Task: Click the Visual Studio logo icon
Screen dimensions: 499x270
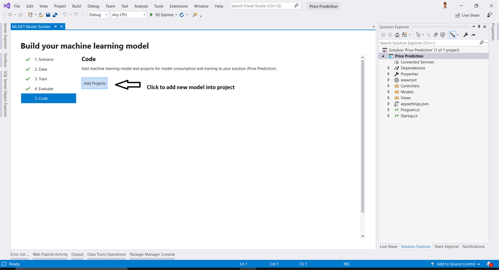Action: click(x=7, y=6)
